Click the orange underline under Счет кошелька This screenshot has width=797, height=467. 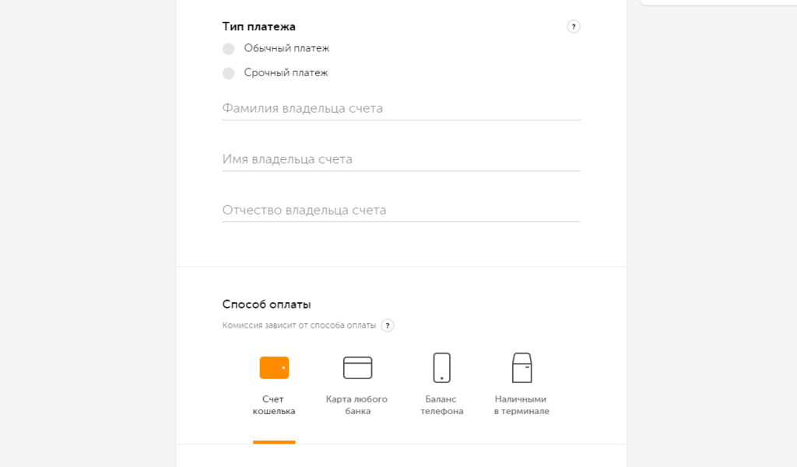click(274, 442)
